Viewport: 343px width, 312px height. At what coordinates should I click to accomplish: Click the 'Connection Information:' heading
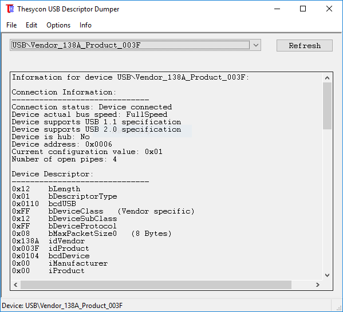tap(64, 92)
